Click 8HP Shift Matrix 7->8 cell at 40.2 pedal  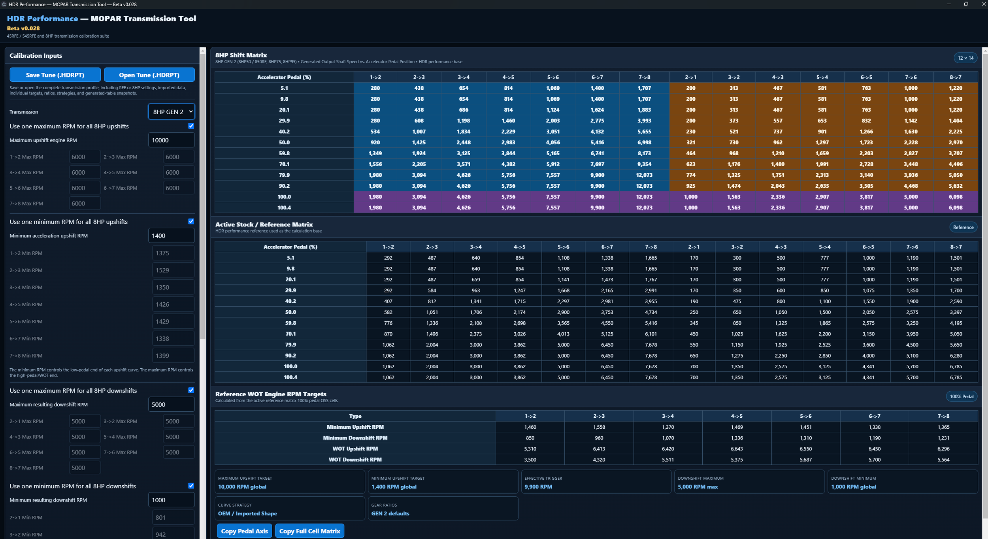tap(644, 132)
